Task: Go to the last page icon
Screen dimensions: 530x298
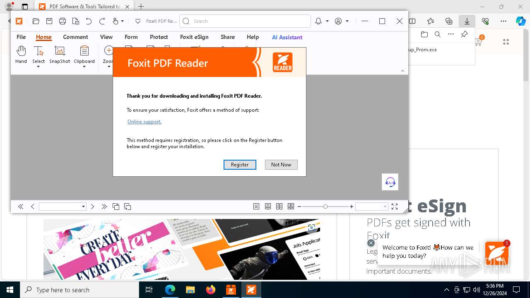Action: (104, 207)
